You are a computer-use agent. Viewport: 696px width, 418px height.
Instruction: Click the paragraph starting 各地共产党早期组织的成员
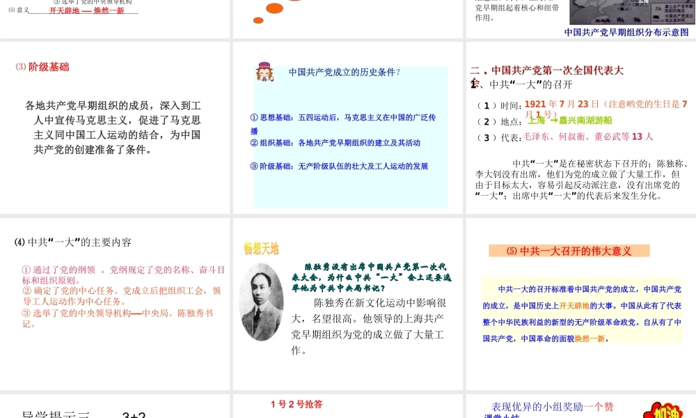point(113,127)
